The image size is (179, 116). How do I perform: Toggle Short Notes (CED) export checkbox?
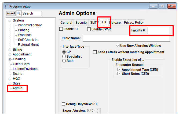click(x=119, y=74)
